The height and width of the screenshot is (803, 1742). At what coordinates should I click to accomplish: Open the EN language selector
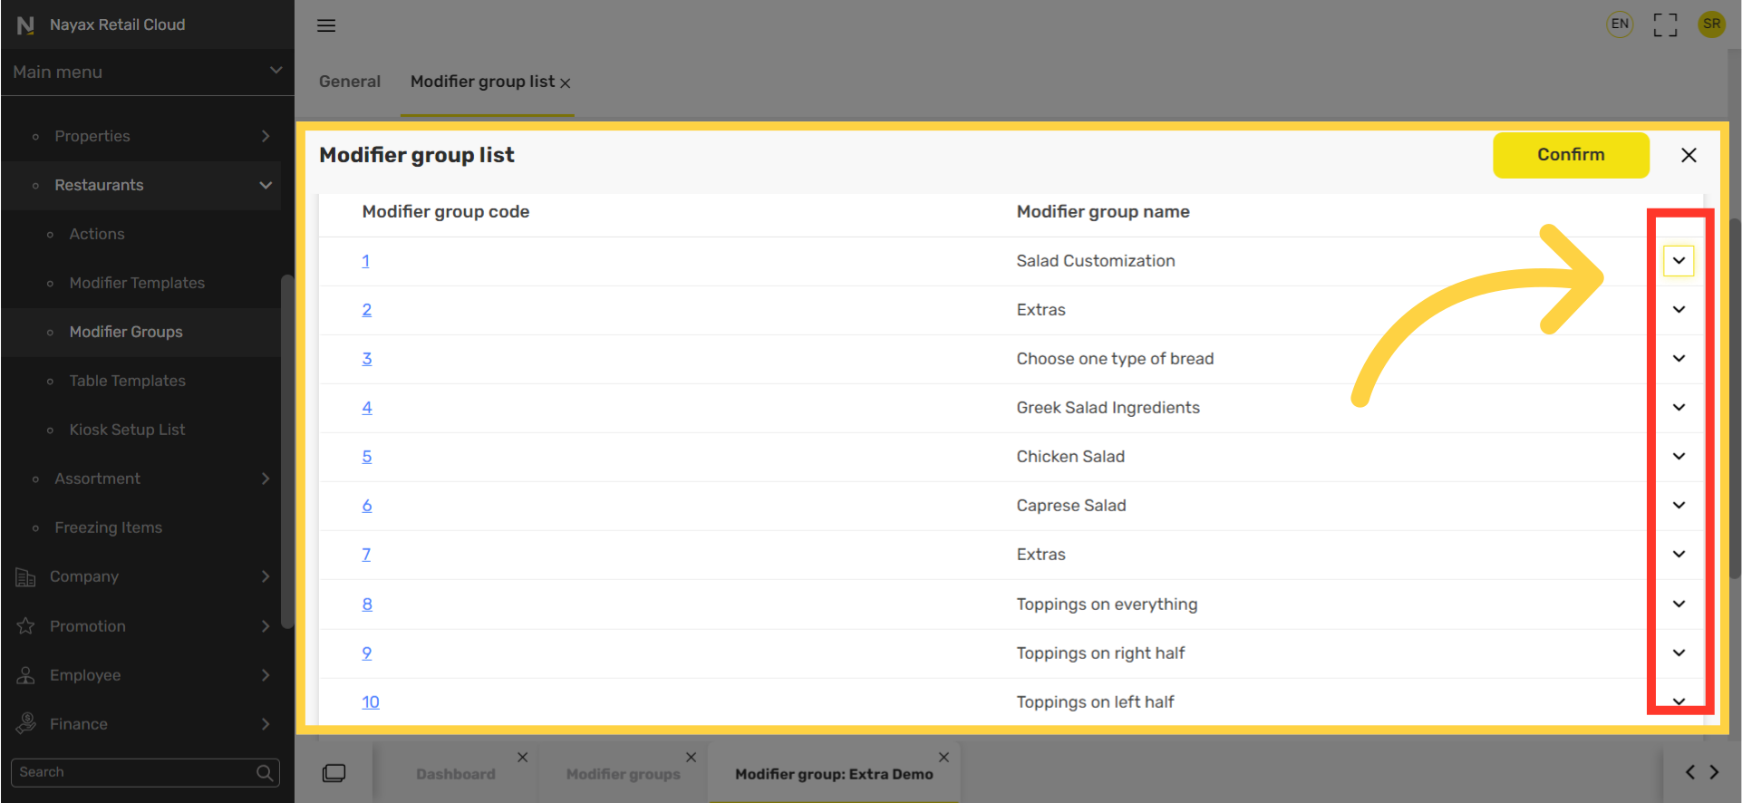tap(1620, 24)
